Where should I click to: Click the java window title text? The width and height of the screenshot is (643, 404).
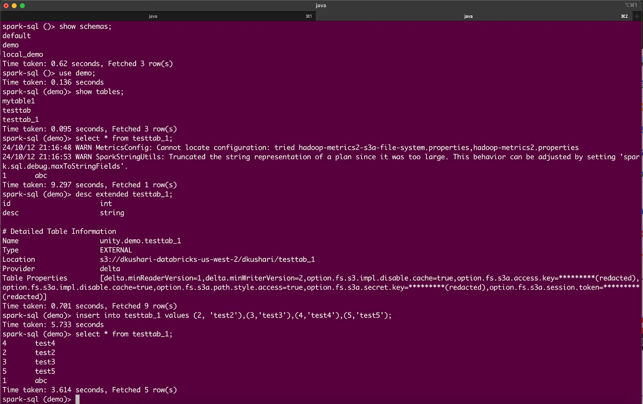tap(320, 5)
